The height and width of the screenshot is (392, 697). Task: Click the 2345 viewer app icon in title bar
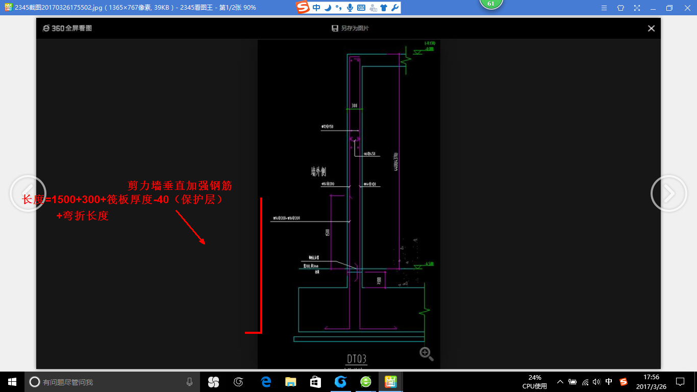click(x=8, y=8)
